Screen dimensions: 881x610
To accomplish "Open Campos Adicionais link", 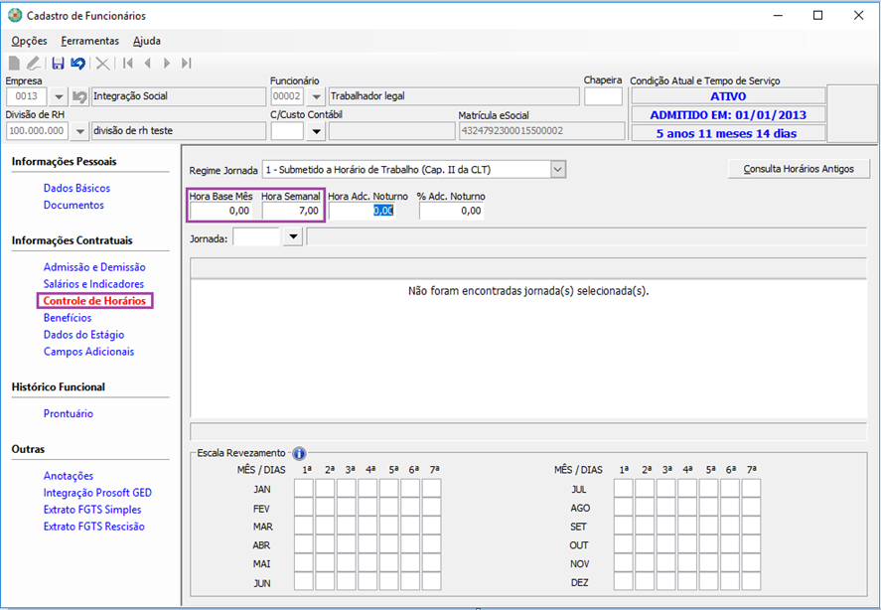I will 88,352.
